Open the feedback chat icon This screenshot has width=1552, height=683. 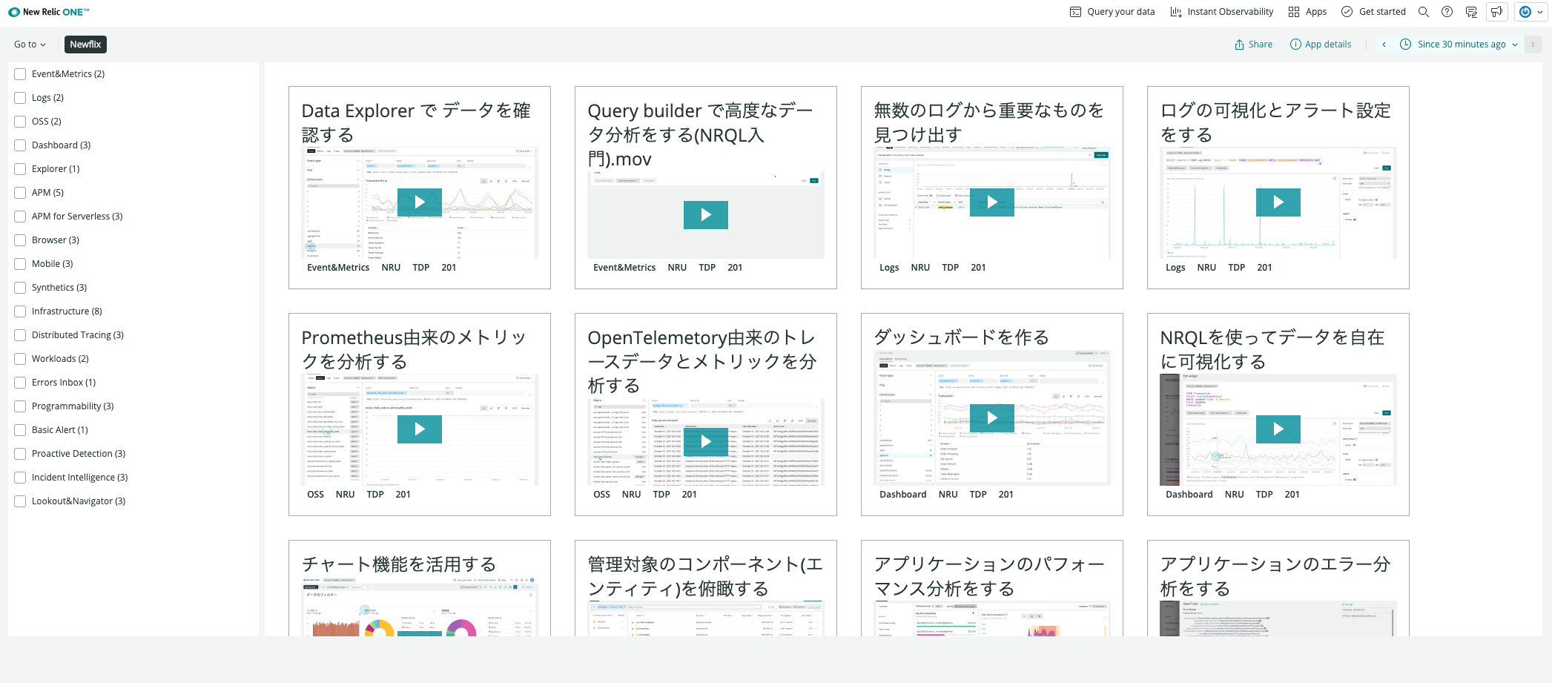[x=1471, y=12]
